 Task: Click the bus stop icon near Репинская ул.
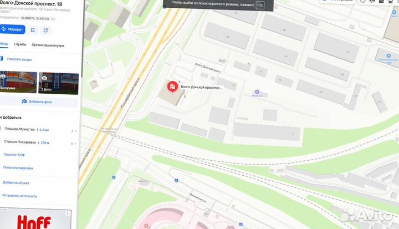point(176,181)
